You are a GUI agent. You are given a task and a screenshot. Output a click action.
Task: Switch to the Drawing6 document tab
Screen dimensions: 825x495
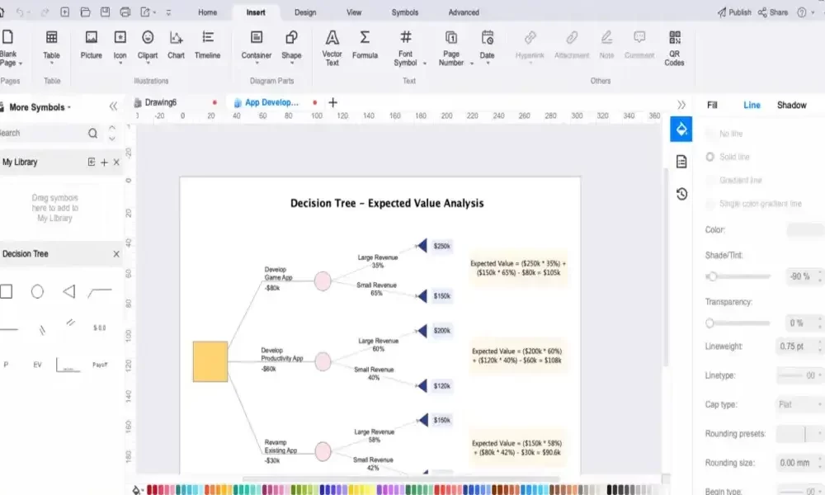[161, 102]
